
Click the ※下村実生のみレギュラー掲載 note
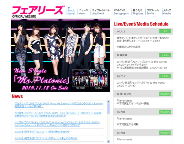pyautogui.click(x=133, y=103)
